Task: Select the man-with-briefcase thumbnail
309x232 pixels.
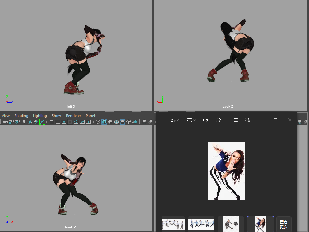Action: 231,224
